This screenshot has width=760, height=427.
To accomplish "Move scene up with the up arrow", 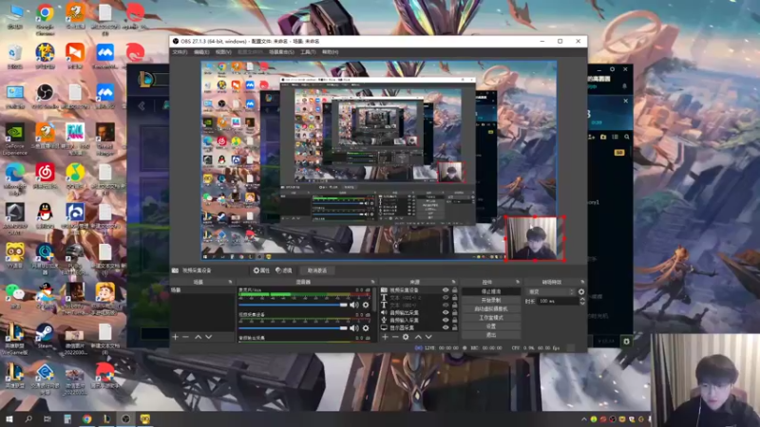I will pyautogui.click(x=199, y=337).
